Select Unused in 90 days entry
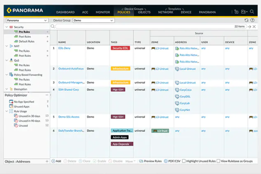The height and width of the screenshot is (174, 261). 29,121
